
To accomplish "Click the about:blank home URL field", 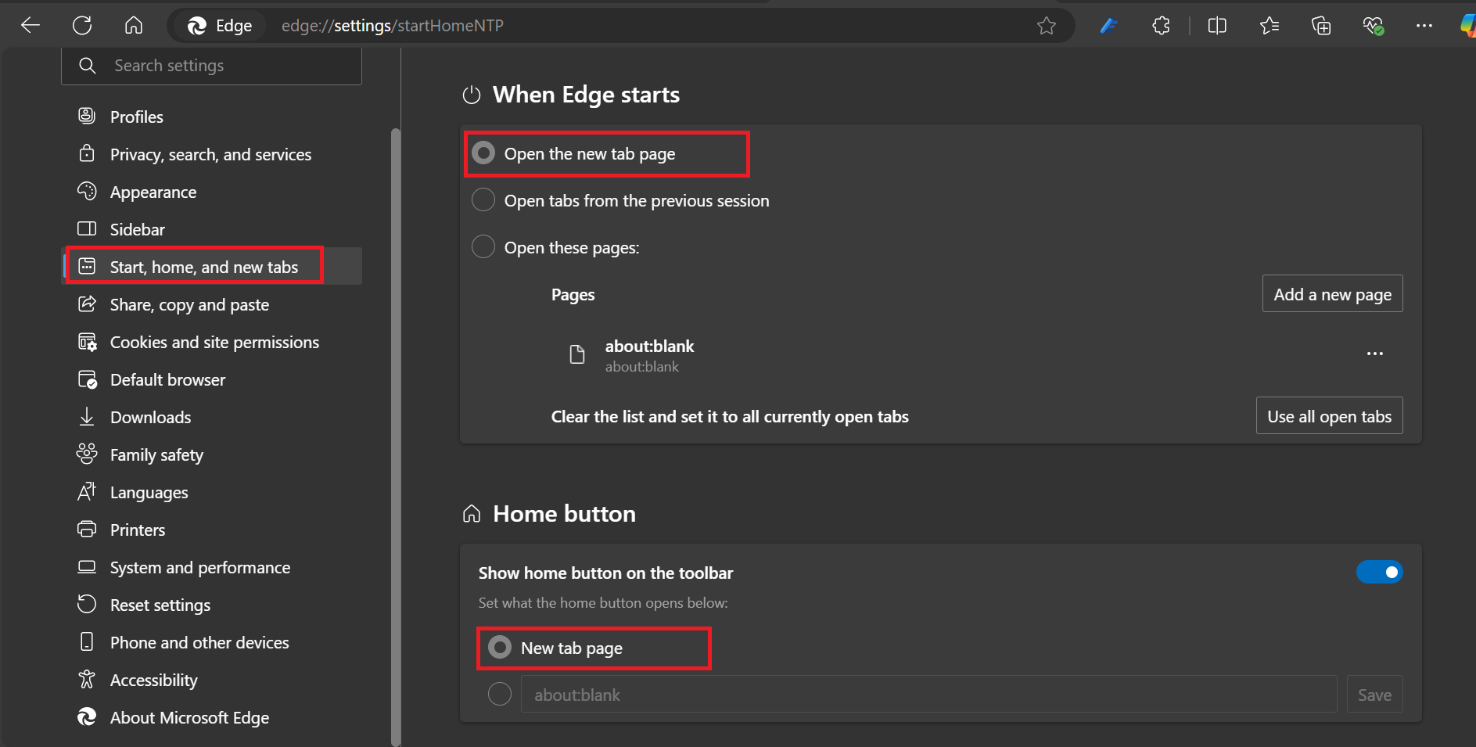I will coord(929,695).
